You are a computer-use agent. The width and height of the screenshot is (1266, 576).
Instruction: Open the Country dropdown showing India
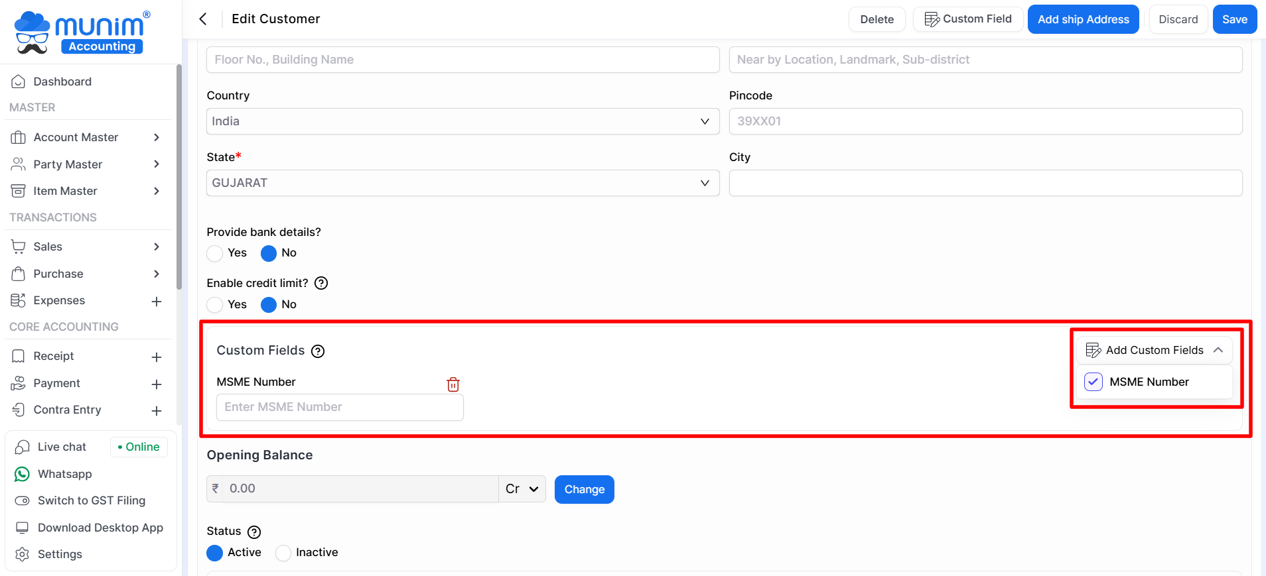(x=462, y=121)
